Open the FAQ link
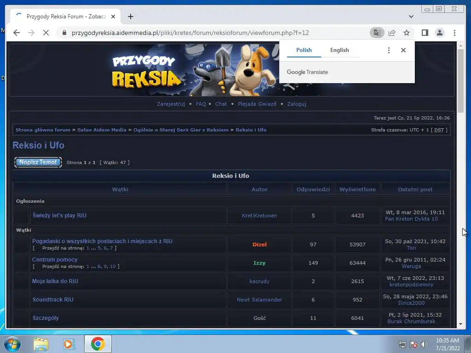Screen dimensions: 471x353 201,104
